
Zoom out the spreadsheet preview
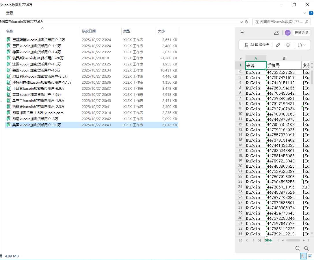(298, 248)
